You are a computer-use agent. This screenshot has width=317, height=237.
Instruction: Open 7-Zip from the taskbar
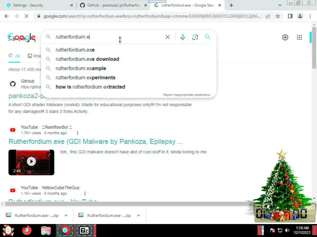click(x=84, y=231)
